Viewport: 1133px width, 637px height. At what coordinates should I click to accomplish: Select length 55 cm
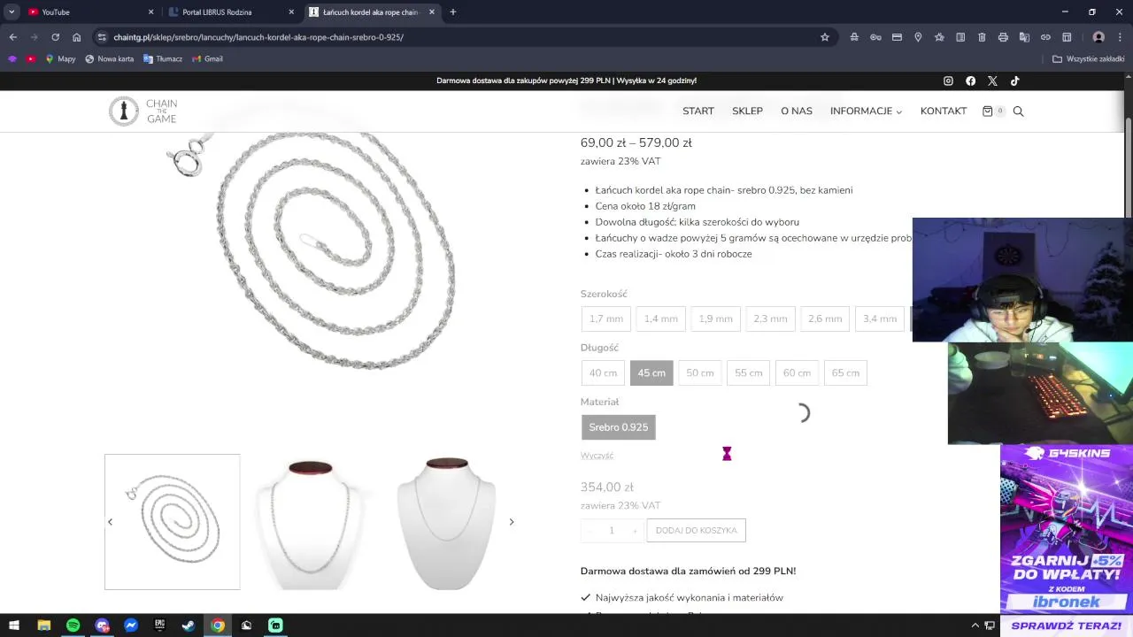(749, 372)
